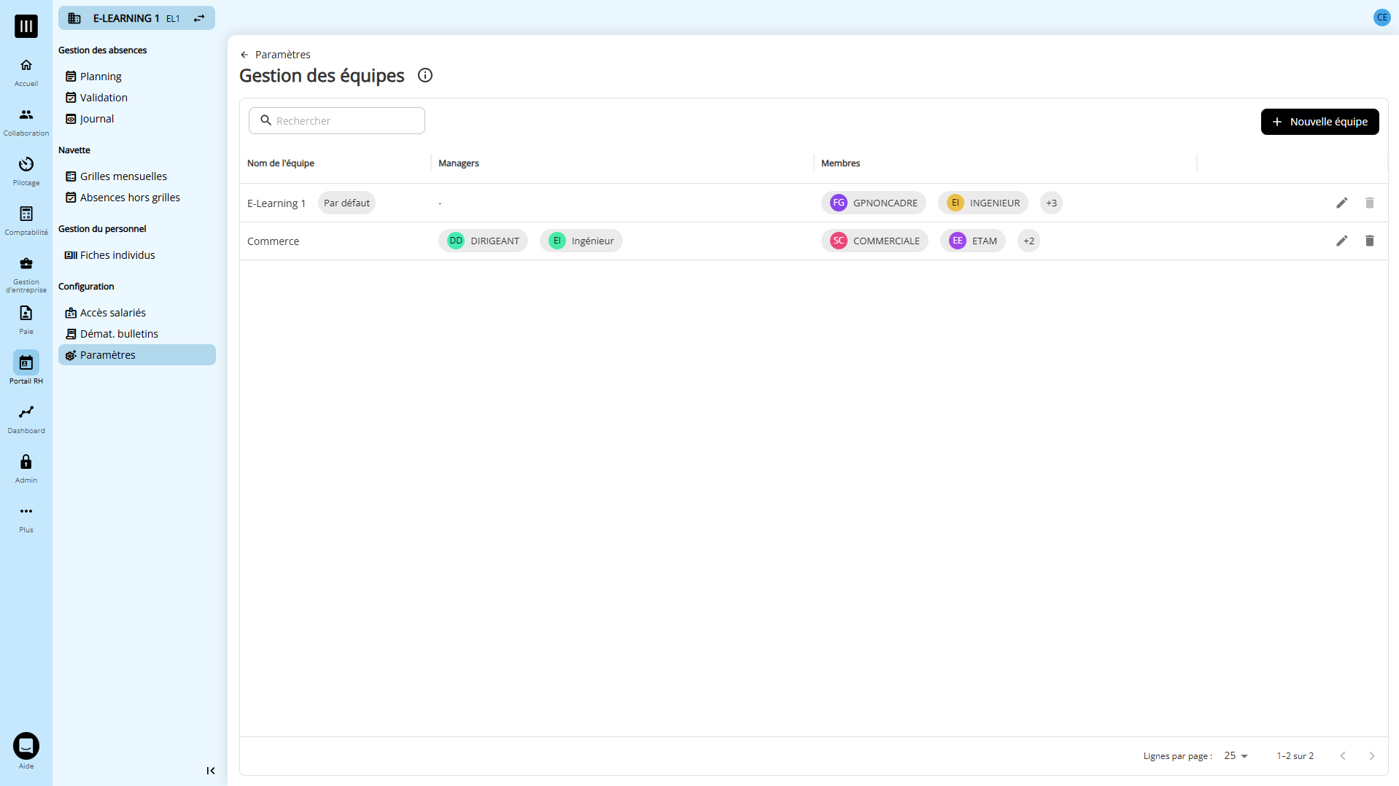The width and height of the screenshot is (1399, 786).
Task: Click the Nouvelle équipe button
Action: 1319,122
